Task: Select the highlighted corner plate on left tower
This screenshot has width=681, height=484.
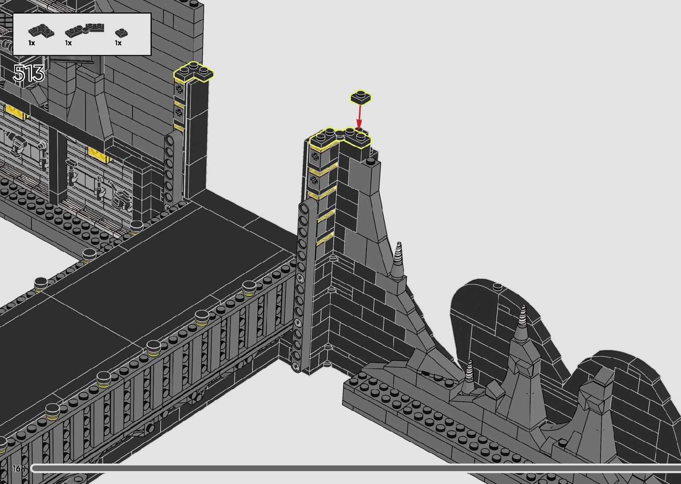Action: pyautogui.click(x=194, y=72)
